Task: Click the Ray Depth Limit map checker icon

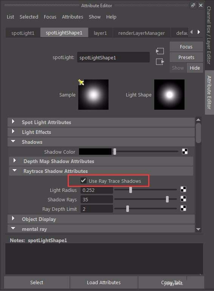Action: coord(183,208)
